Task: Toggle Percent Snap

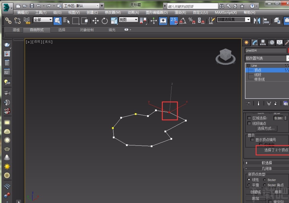Action: [192, 21]
